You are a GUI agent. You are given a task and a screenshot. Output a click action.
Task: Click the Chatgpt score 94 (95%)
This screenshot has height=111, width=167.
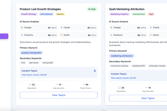click(142, 28)
